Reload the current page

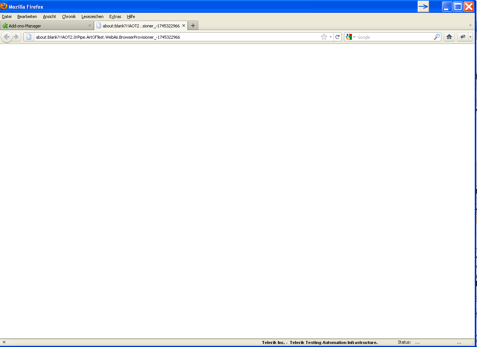[x=337, y=37]
